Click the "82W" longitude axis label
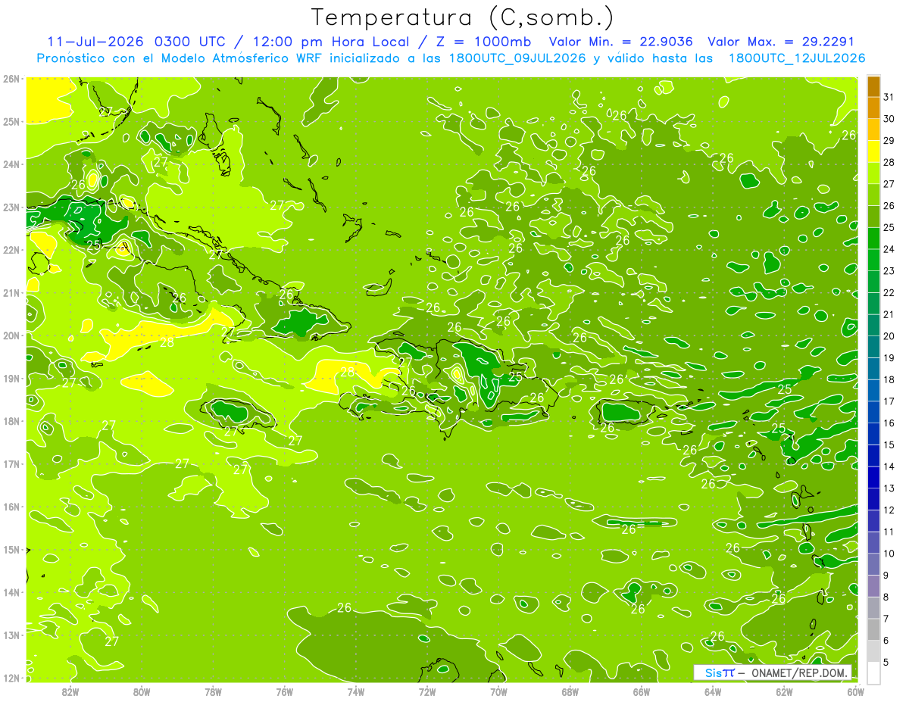Screen dimensions: 909x702 [x=70, y=691]
